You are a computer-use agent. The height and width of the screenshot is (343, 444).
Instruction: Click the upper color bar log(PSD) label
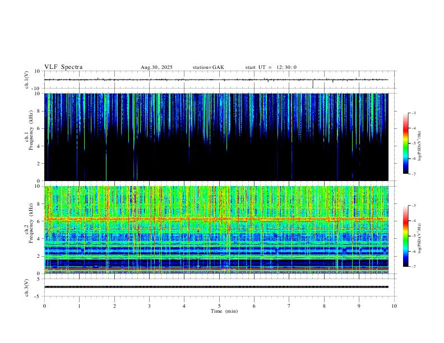coord(420,146)
